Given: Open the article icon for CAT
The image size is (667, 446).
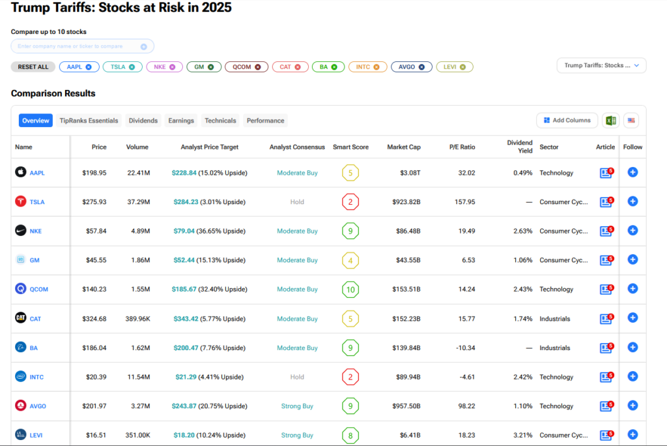Looking at the screenshot, I should click(606, 318).
